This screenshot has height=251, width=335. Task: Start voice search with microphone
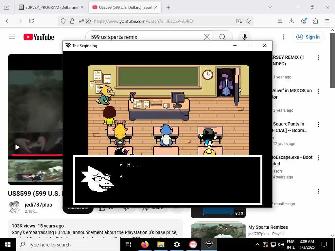click(x=245, y=37)
